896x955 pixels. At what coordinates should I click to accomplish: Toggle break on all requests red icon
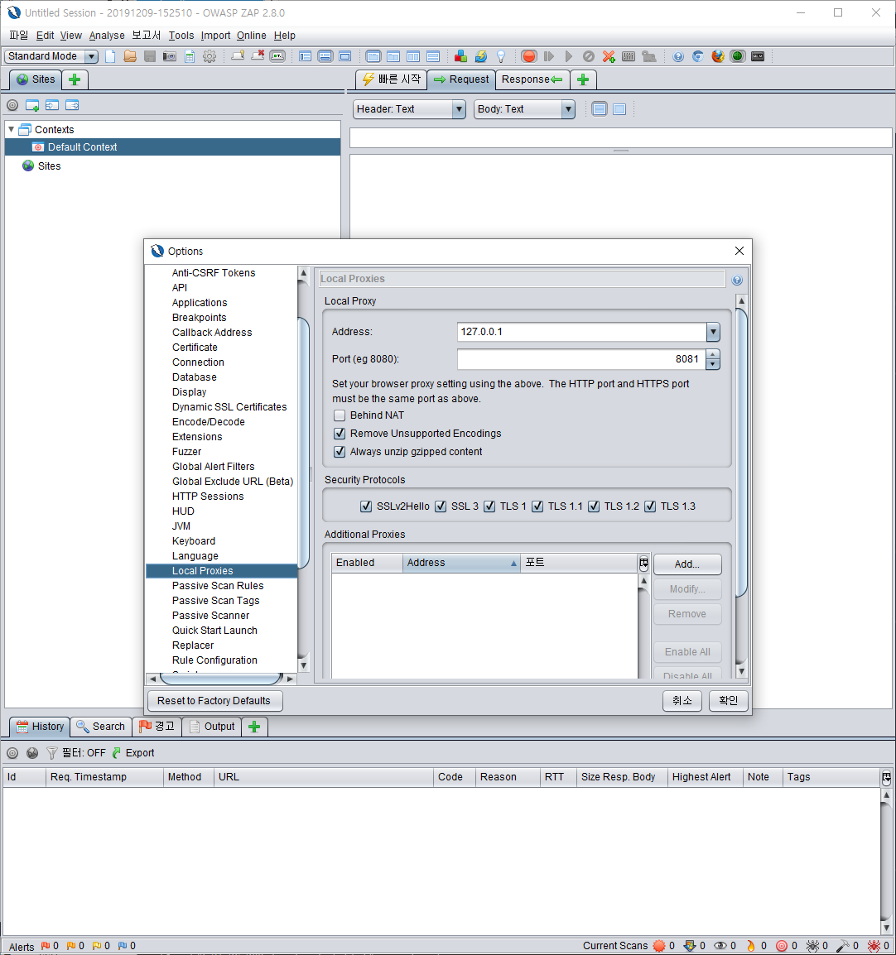click(529, 56)
